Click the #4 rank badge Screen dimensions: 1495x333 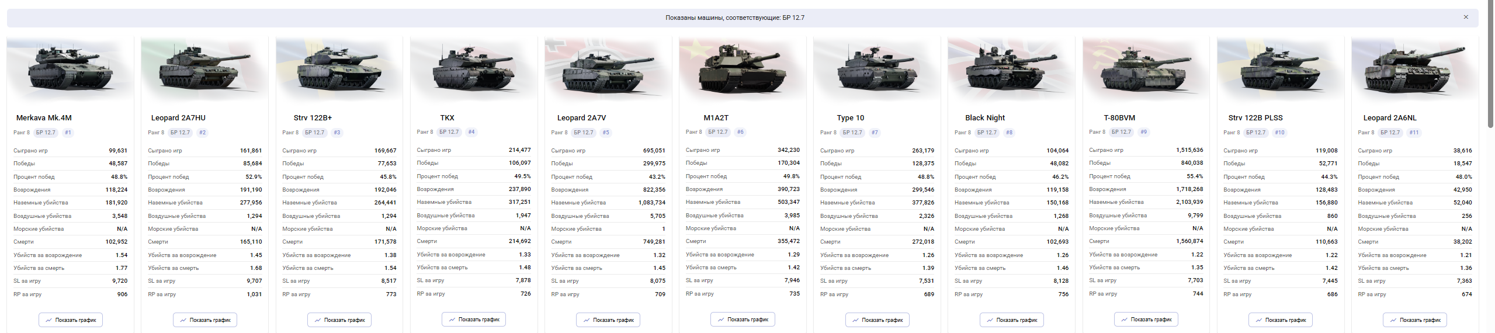click(x=471, y=132)
